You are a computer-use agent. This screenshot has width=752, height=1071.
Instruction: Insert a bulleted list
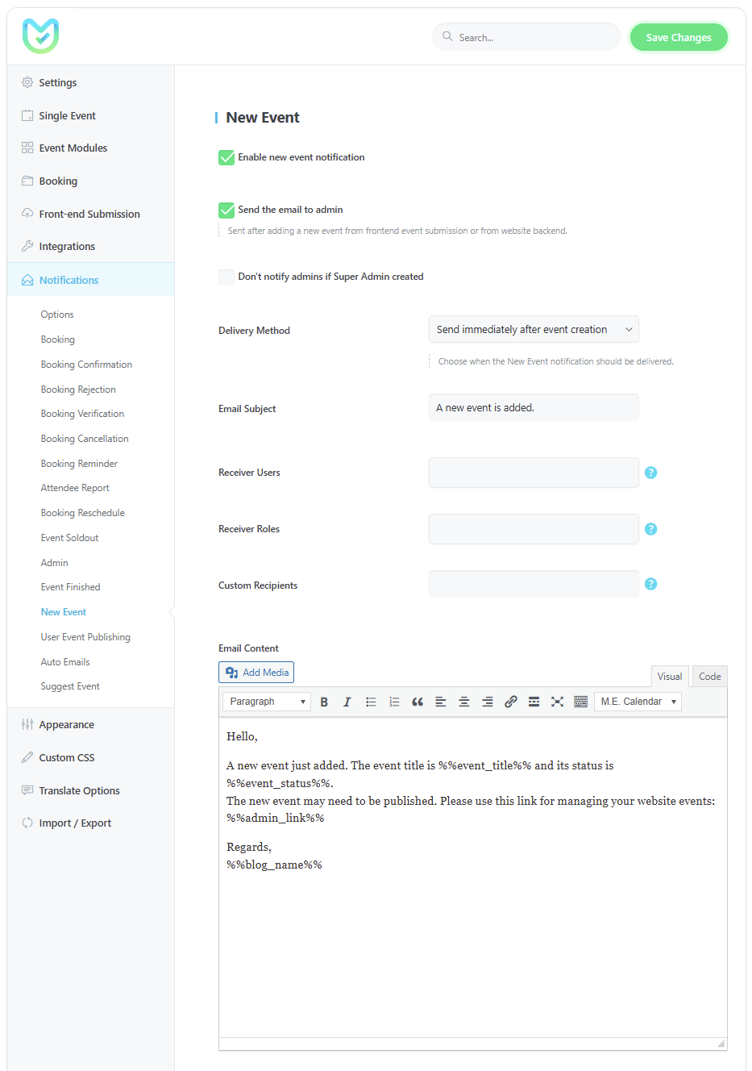pyautogui.click(x=370, y=702)
